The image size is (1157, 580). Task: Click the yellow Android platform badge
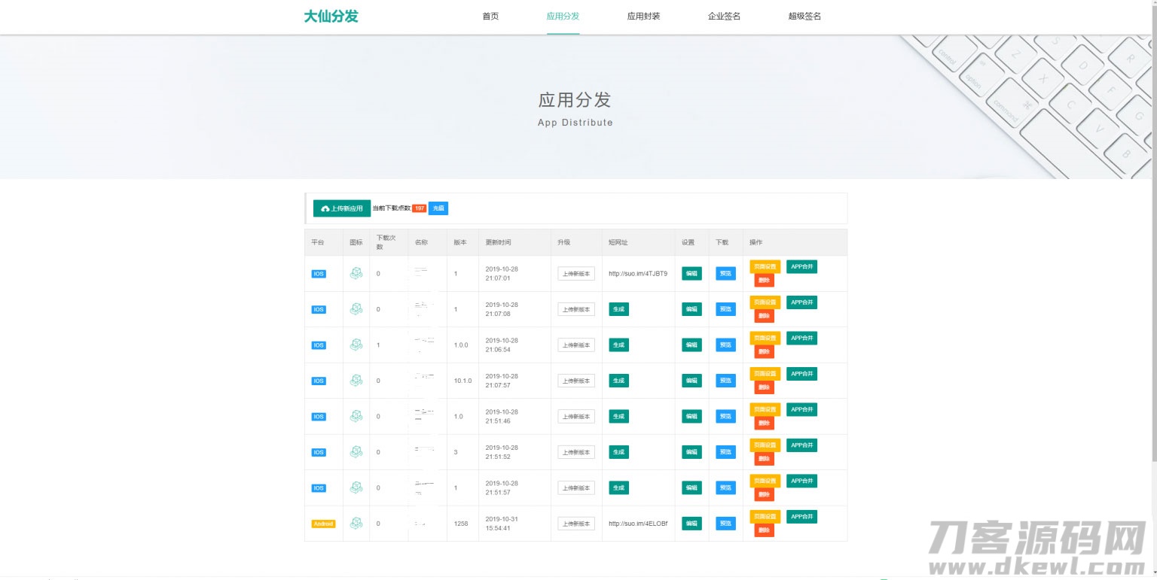coord(323,524)
